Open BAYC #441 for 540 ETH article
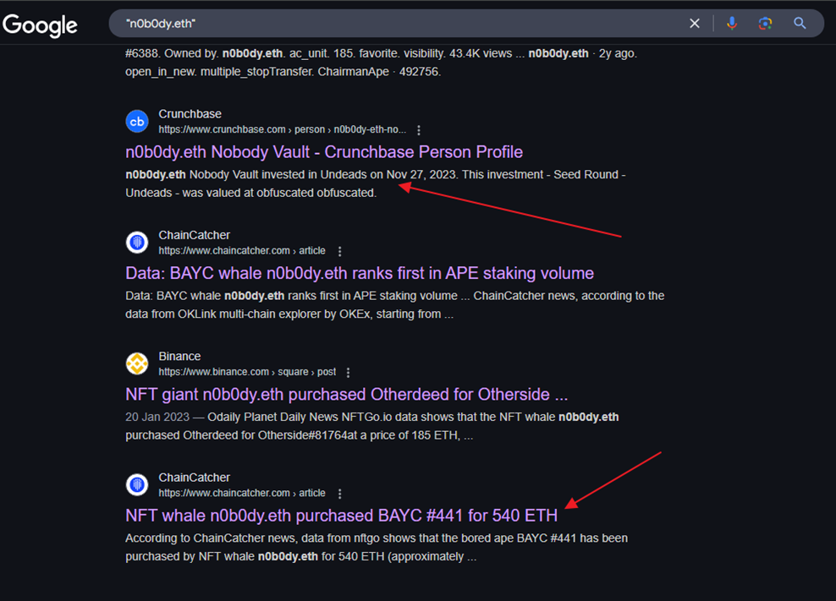The image size is (836, 601). pos(341,516)
